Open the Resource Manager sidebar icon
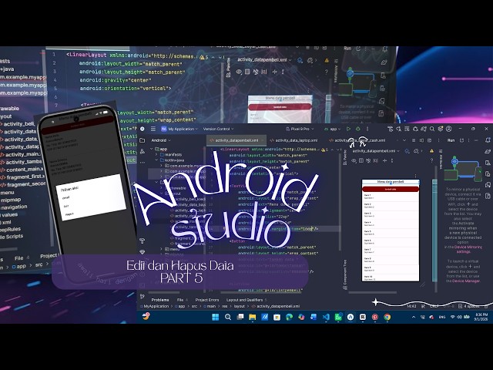This screenshot has width=493, height=370. point(142,151)
